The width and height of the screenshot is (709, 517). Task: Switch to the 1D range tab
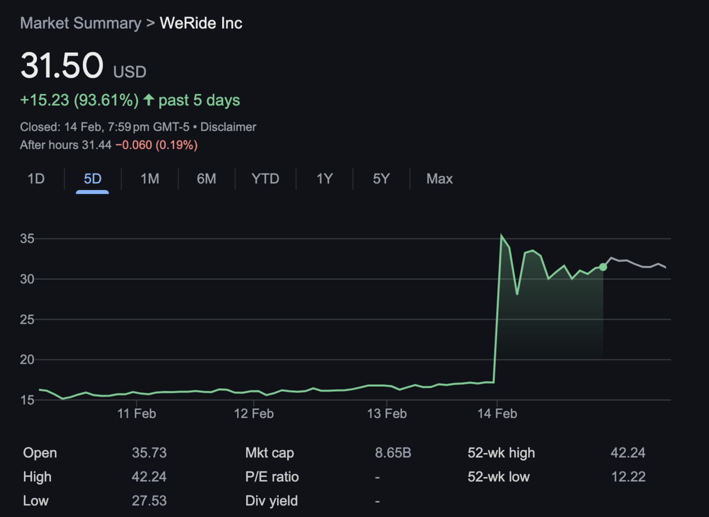36,179
